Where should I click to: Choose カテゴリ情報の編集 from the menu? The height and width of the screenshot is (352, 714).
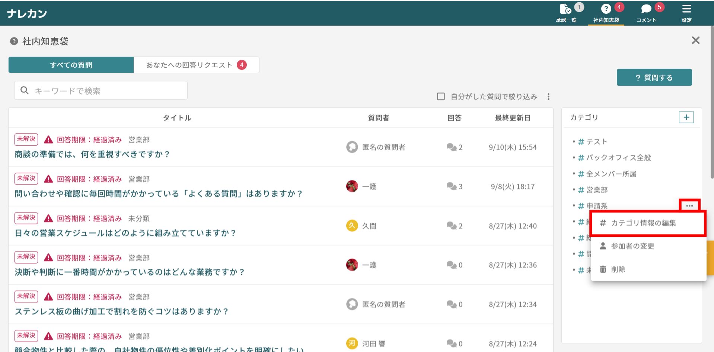648,223
